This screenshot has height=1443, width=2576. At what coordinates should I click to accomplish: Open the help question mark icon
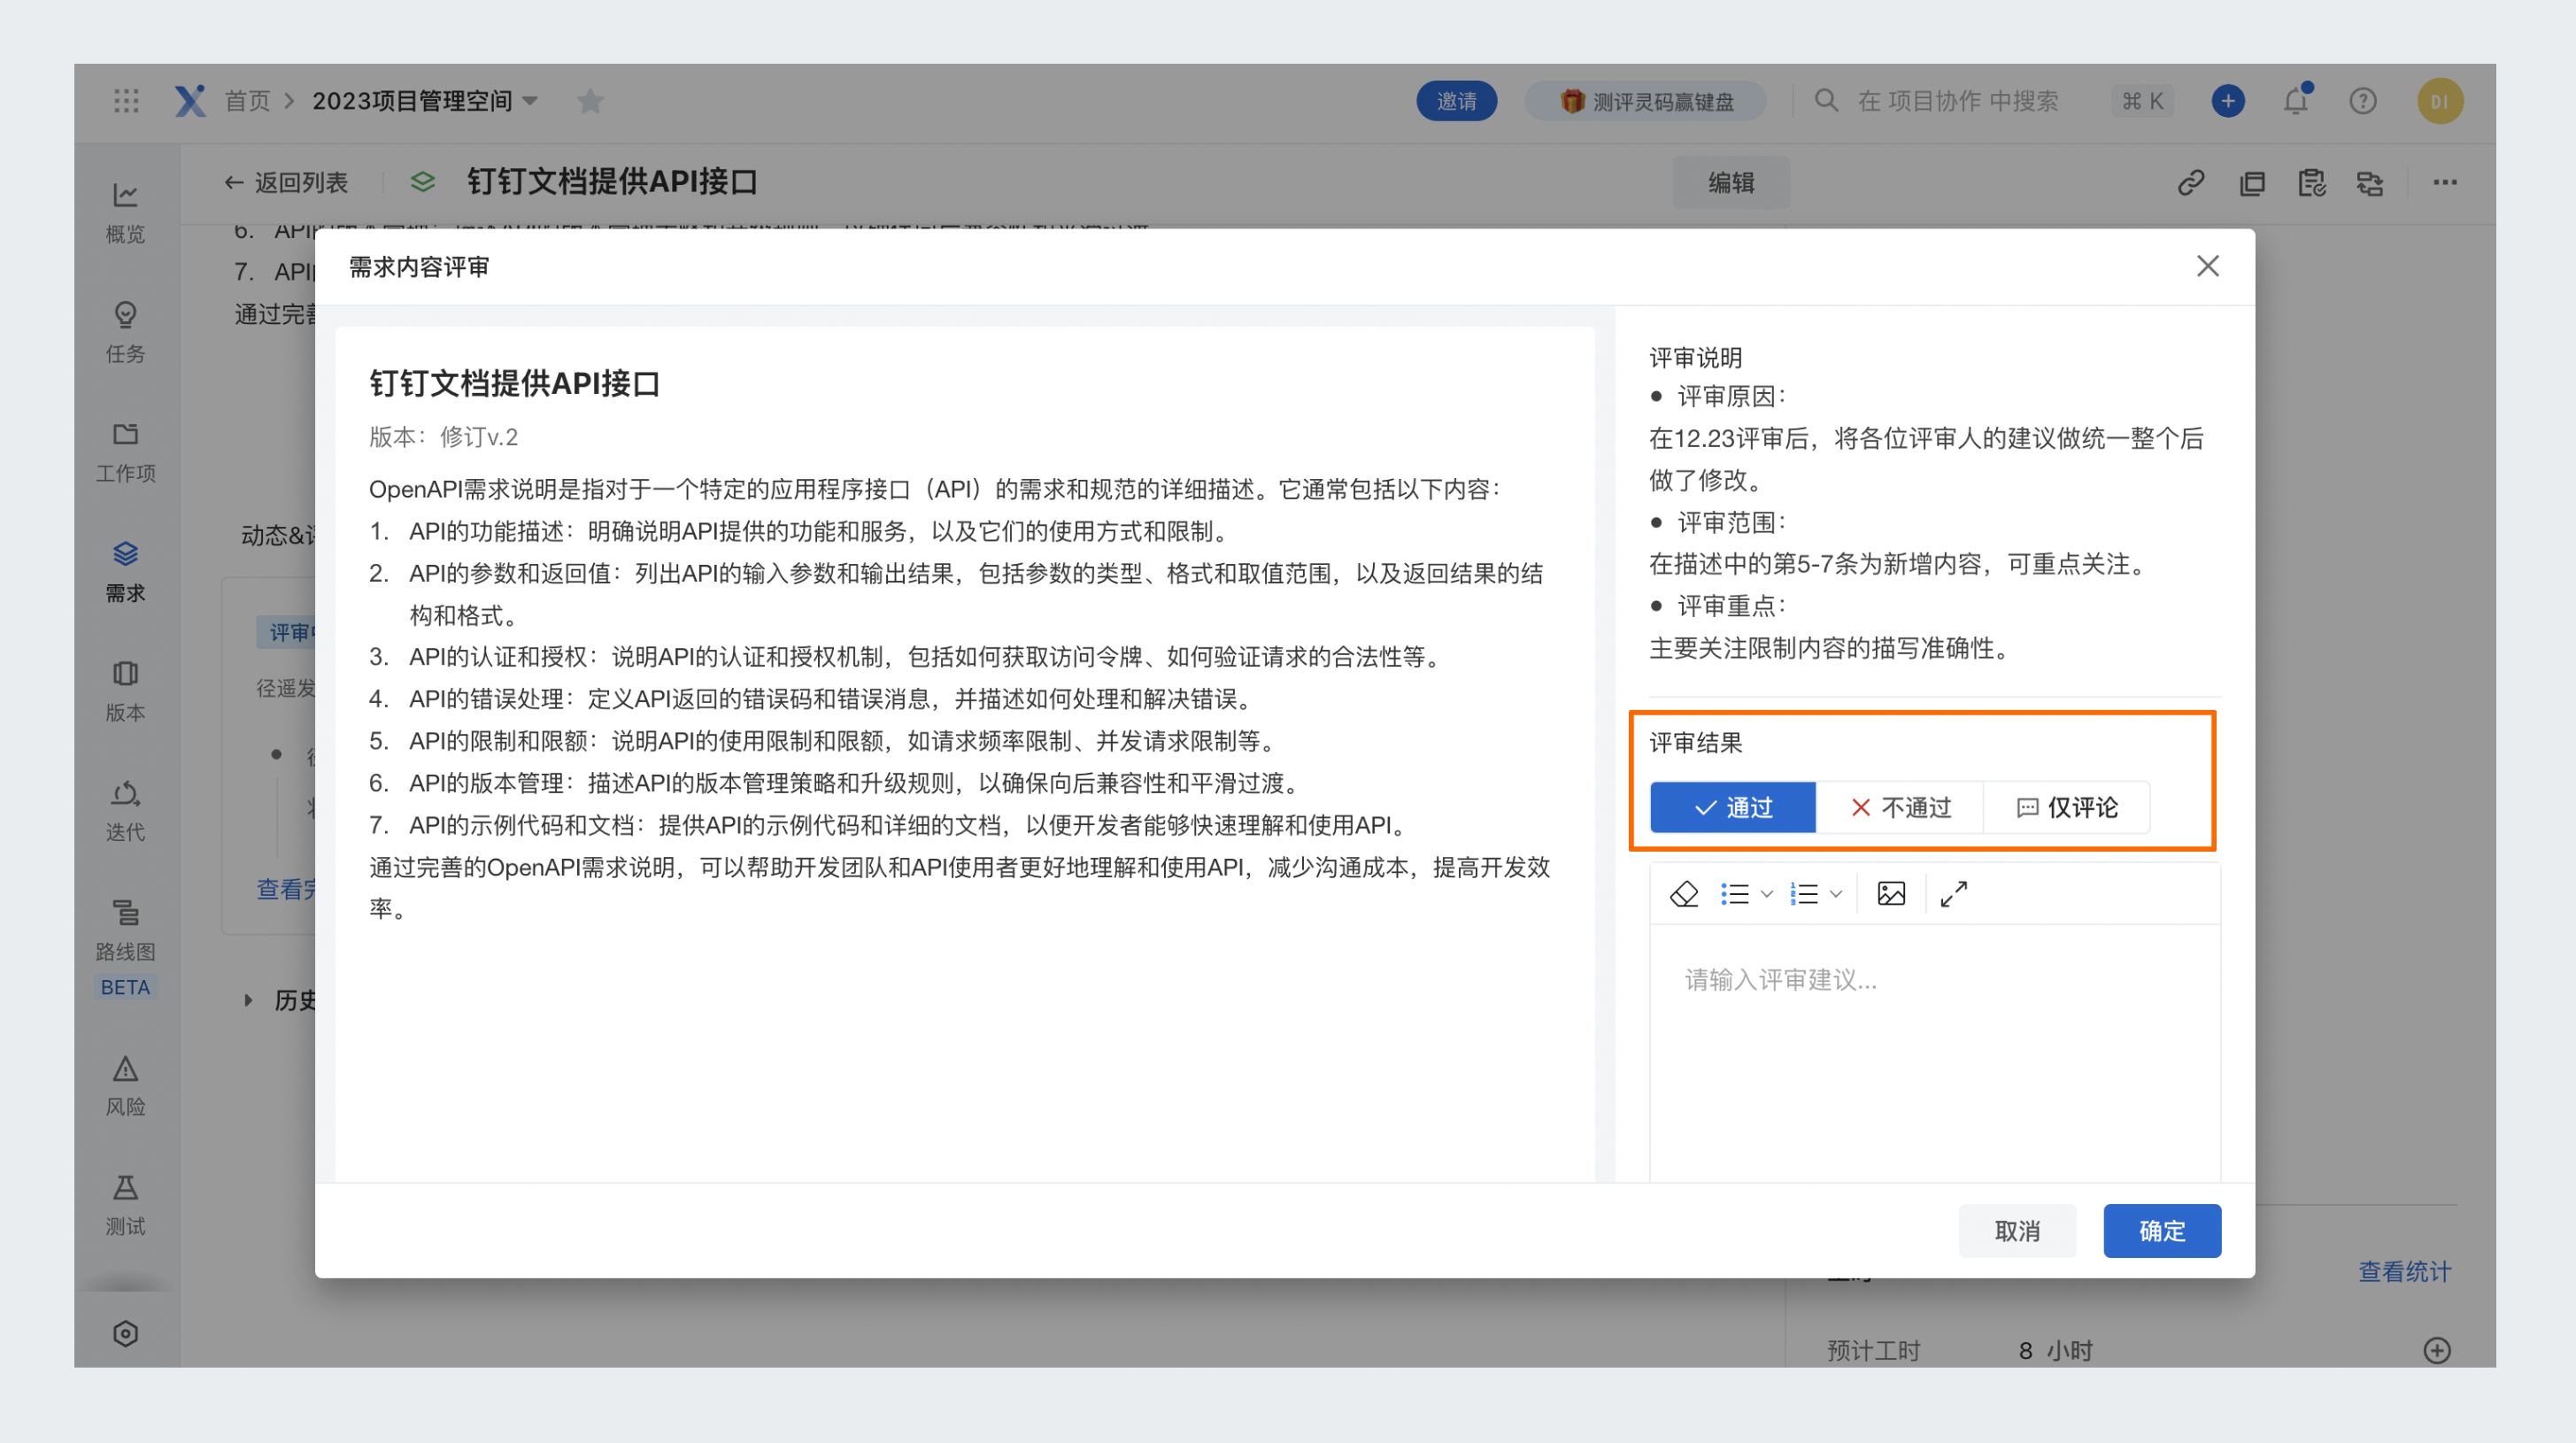click(2363, 101)
